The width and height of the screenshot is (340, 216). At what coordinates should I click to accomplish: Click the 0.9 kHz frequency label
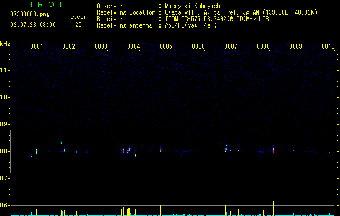pos(4,124)
